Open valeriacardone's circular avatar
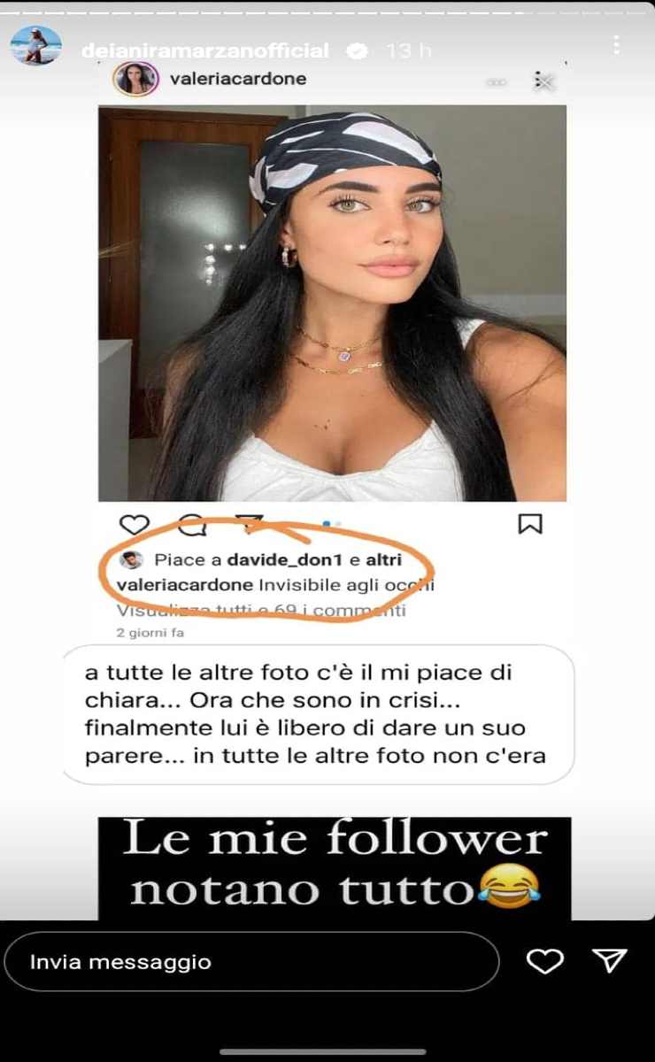The width and height of the screenshot is (655, 1062). point(135,79)
